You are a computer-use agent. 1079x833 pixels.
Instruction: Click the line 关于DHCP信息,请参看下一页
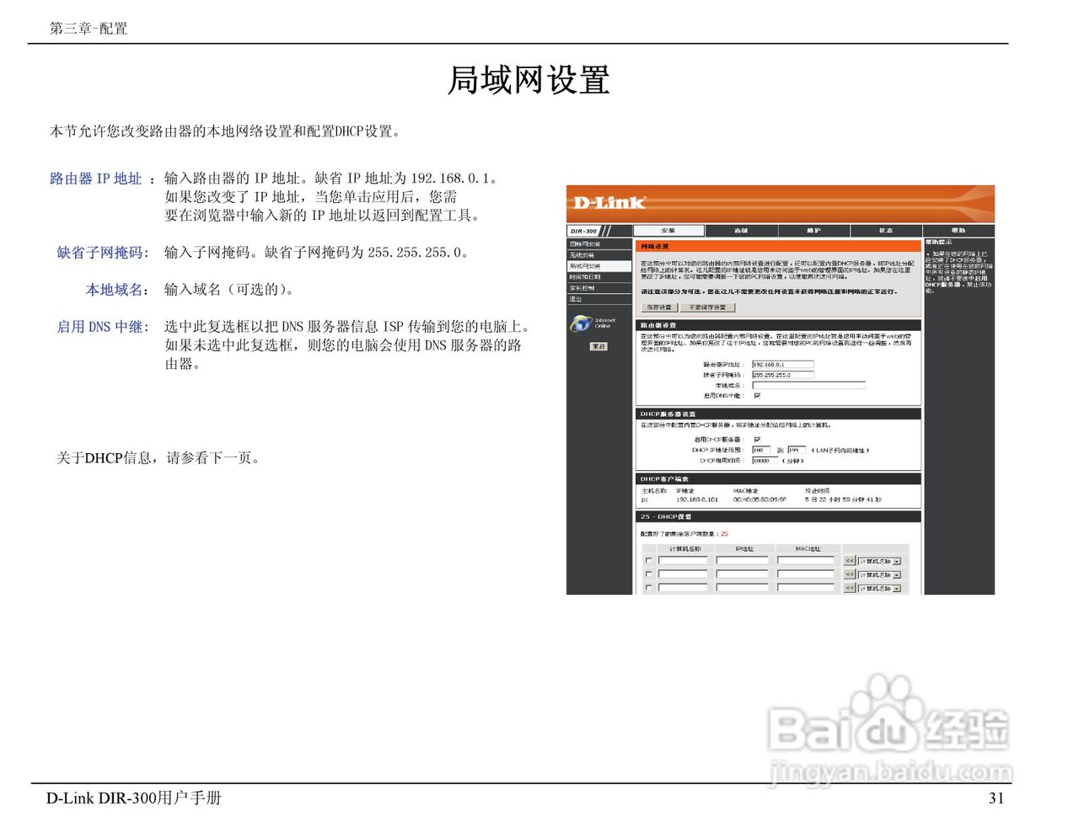coord(160,458)
